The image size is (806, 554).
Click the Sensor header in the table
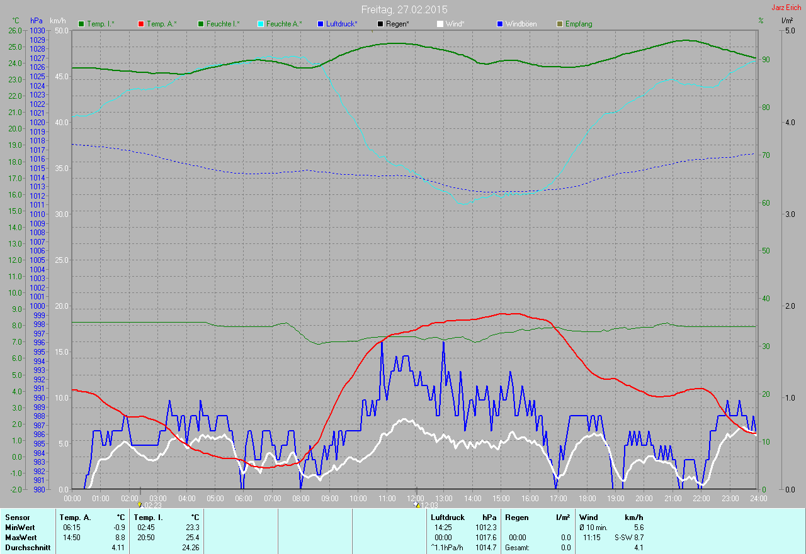pos(17,518)
